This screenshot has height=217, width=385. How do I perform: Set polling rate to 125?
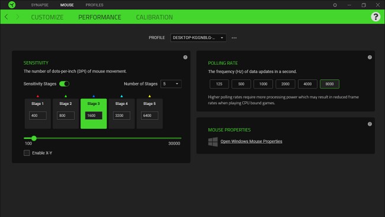219,84
